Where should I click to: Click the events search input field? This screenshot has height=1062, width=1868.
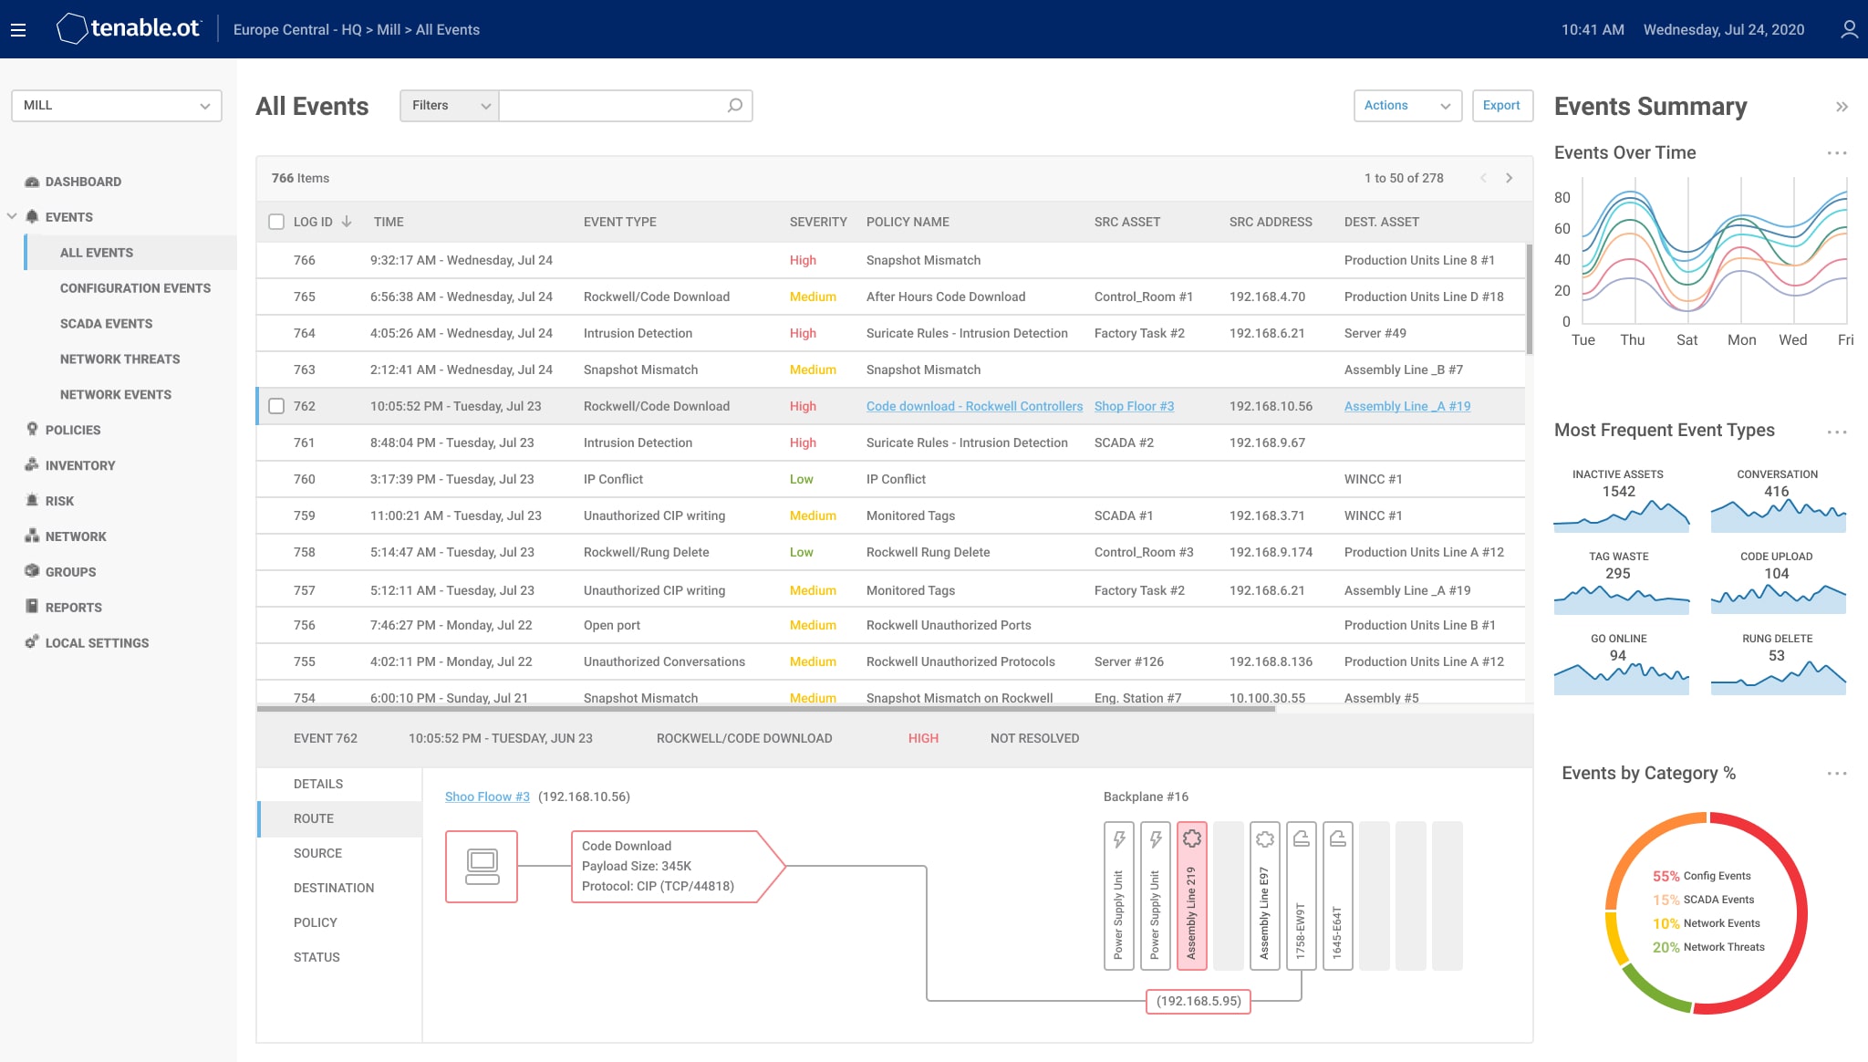[x=614, y=106]
